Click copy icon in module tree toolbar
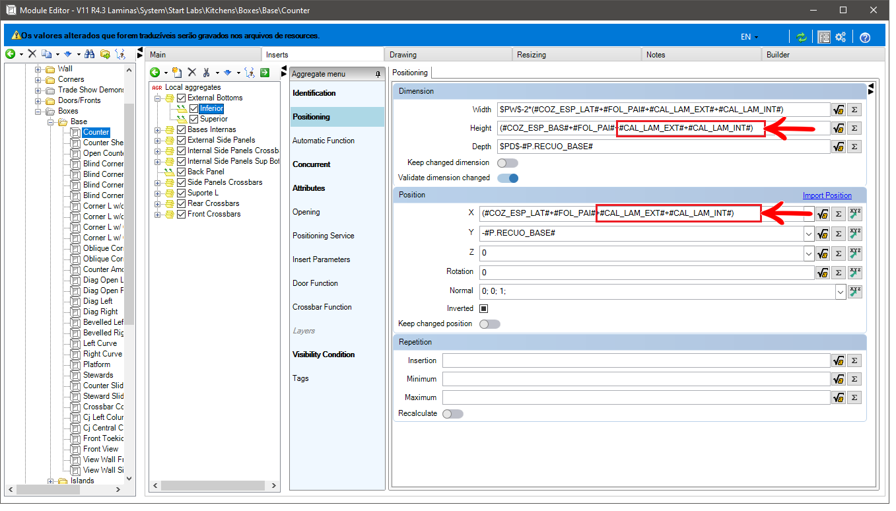 (x=46, y=54)
